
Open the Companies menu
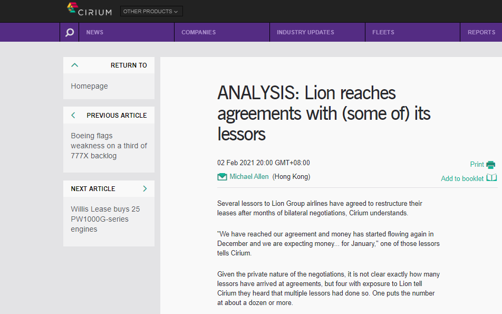(198, 32)
